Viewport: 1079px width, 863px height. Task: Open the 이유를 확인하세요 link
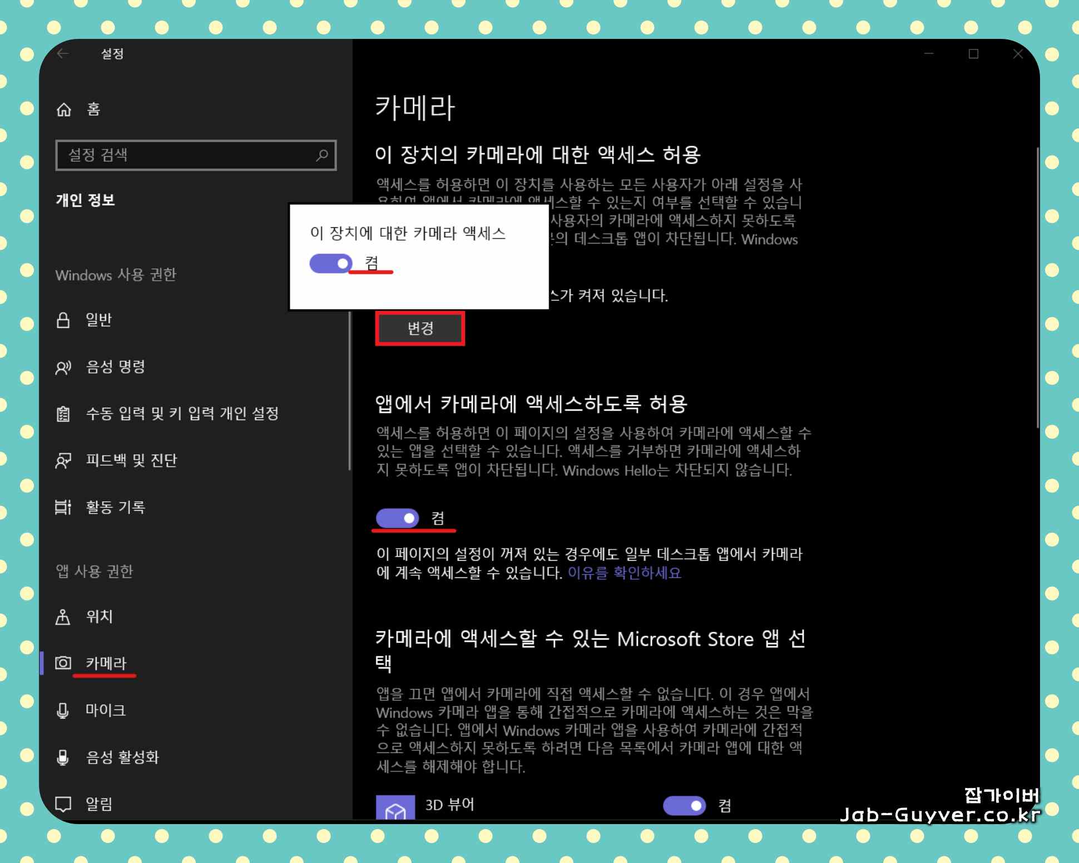pos(624,573)
